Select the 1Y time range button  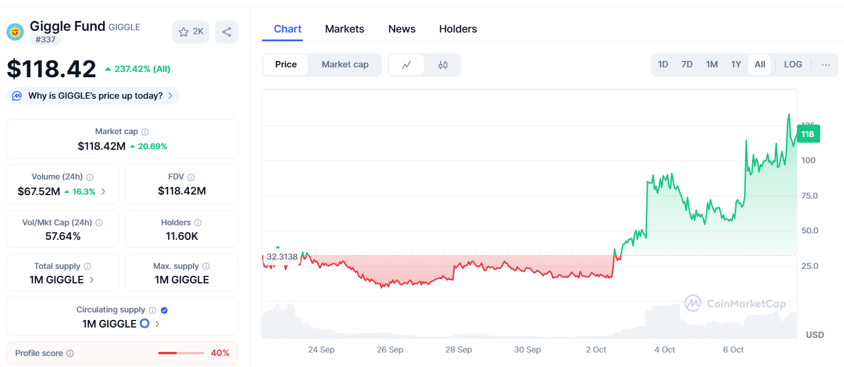[736, 64]
